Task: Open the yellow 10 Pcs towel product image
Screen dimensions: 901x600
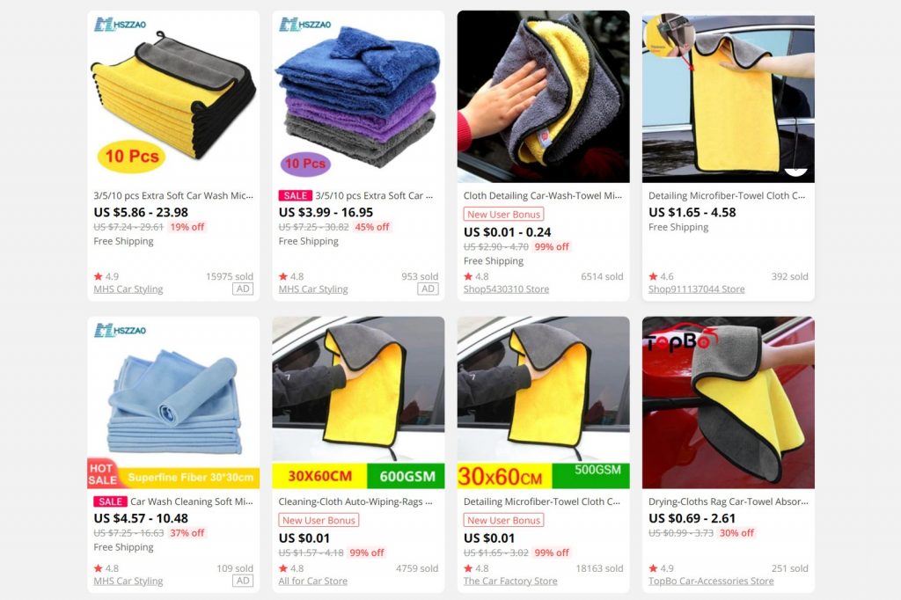Action: [173, 97]
